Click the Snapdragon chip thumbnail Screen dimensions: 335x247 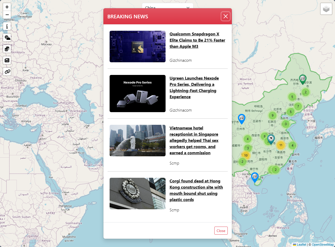137,47
